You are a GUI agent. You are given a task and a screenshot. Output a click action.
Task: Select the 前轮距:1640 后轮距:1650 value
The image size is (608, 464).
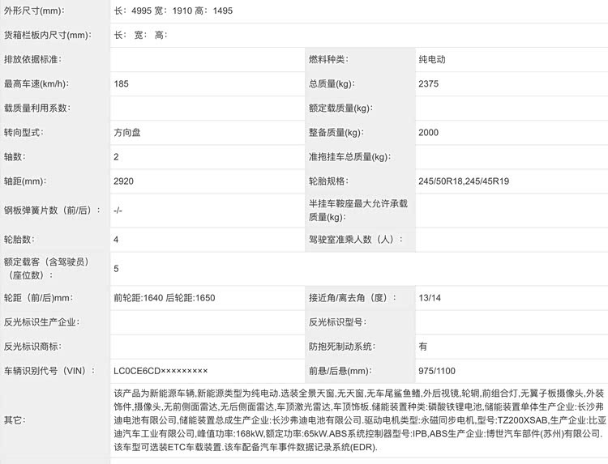coord(165,297)
